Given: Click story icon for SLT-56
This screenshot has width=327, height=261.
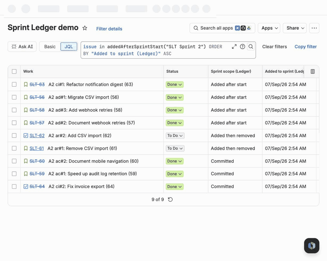Looking at the screenshot, I should pos(26,97).
